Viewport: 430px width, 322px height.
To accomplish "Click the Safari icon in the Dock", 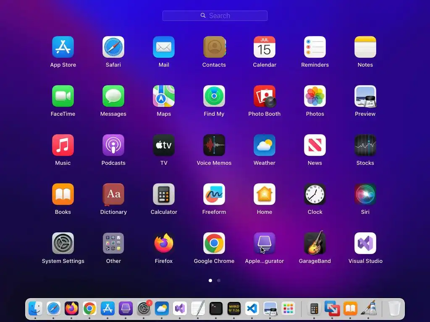I will tap(53, 309).
